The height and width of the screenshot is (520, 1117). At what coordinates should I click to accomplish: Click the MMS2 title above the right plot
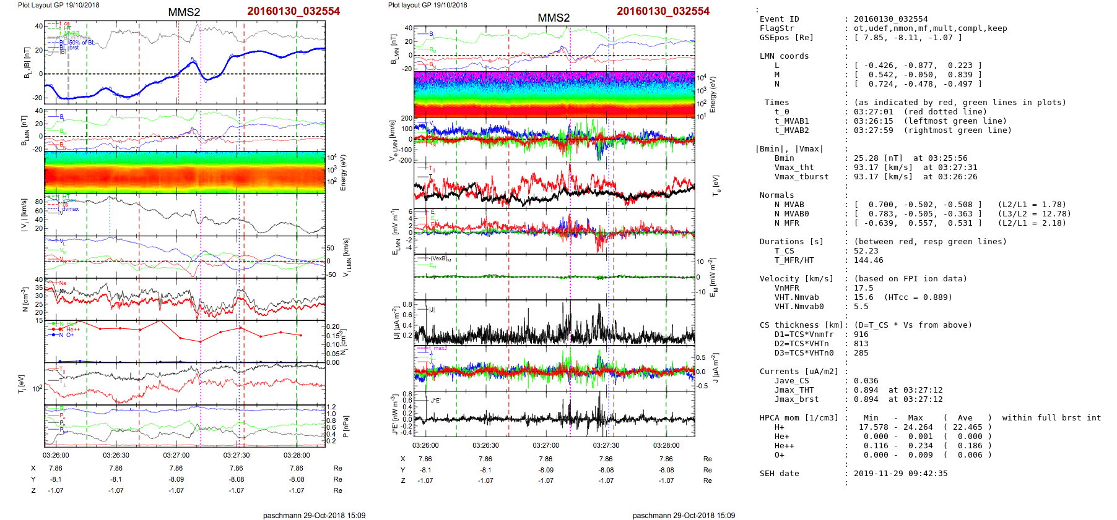tap(554, 18)
